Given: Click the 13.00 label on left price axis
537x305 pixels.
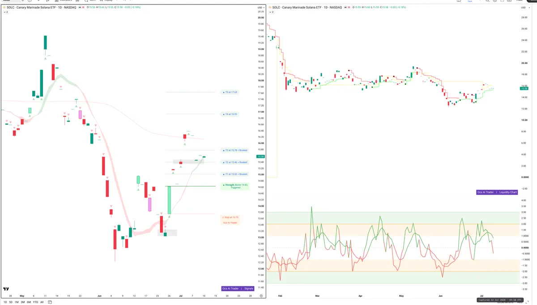Looking at the screenshot, I should pos(260,237).
